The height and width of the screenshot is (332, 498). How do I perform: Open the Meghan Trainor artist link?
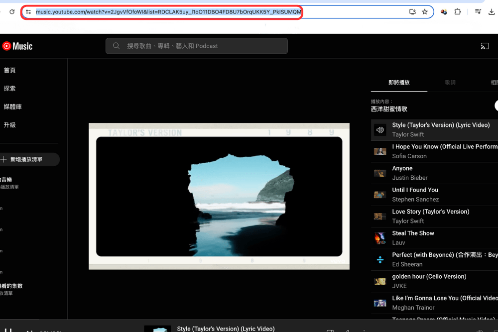(x=413, y=308)
